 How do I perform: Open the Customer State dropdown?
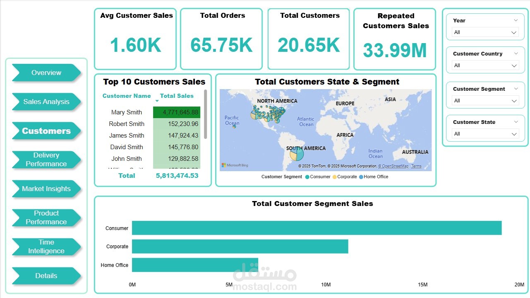click(x=485, y=134)
